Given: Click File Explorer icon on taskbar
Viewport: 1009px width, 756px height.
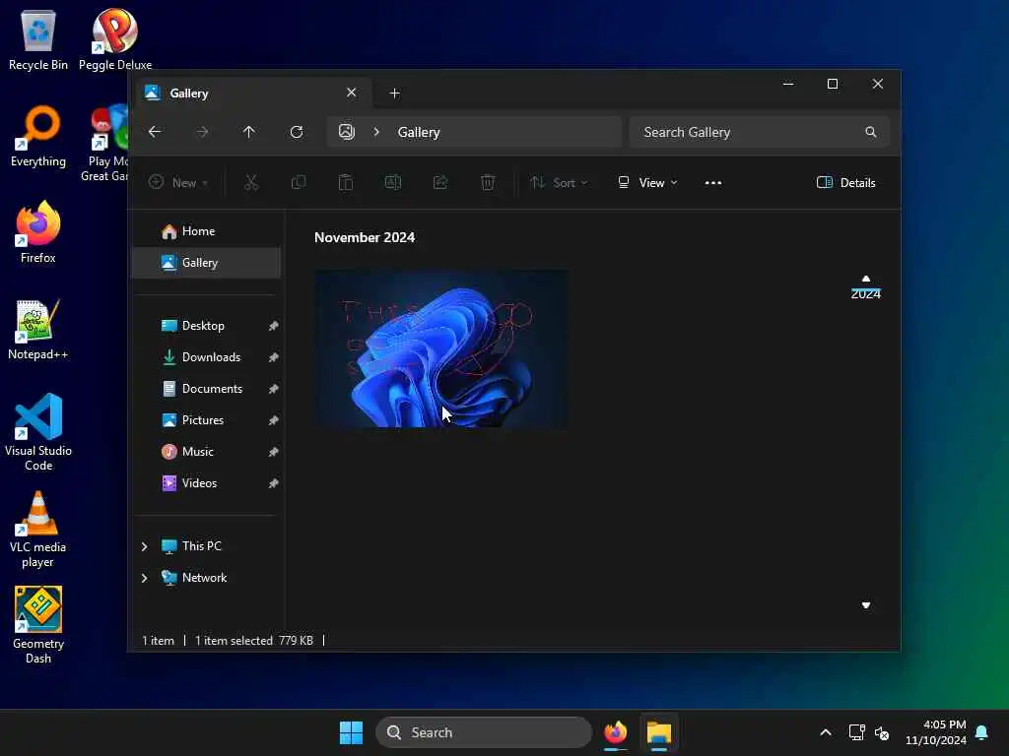Looking at the screenshot, I should point(659,732).
